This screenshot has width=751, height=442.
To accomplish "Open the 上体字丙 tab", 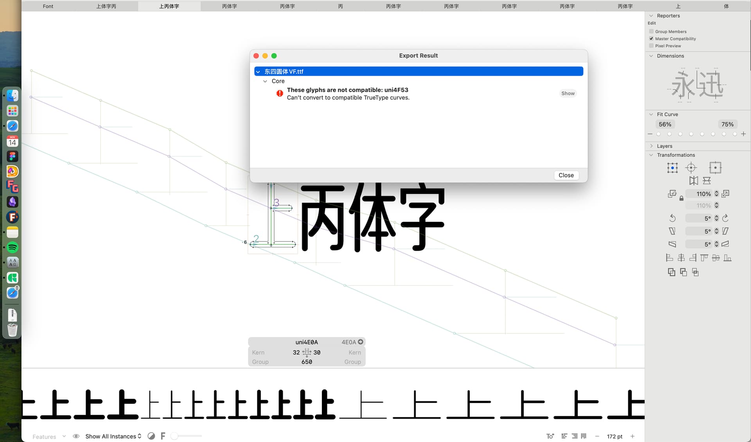I will click(106, 6).
